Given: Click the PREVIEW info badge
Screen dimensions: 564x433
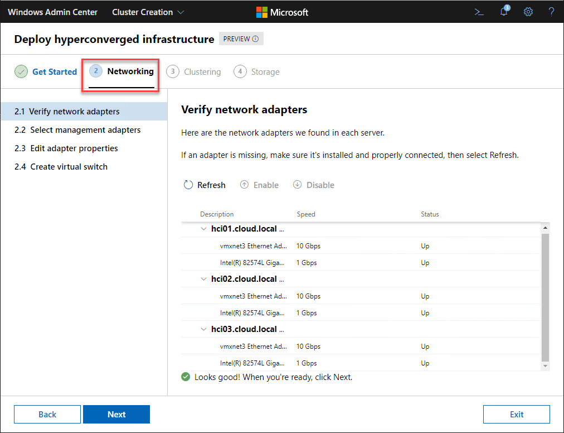Looking at the screenshot, I should (x=241, y=39).
